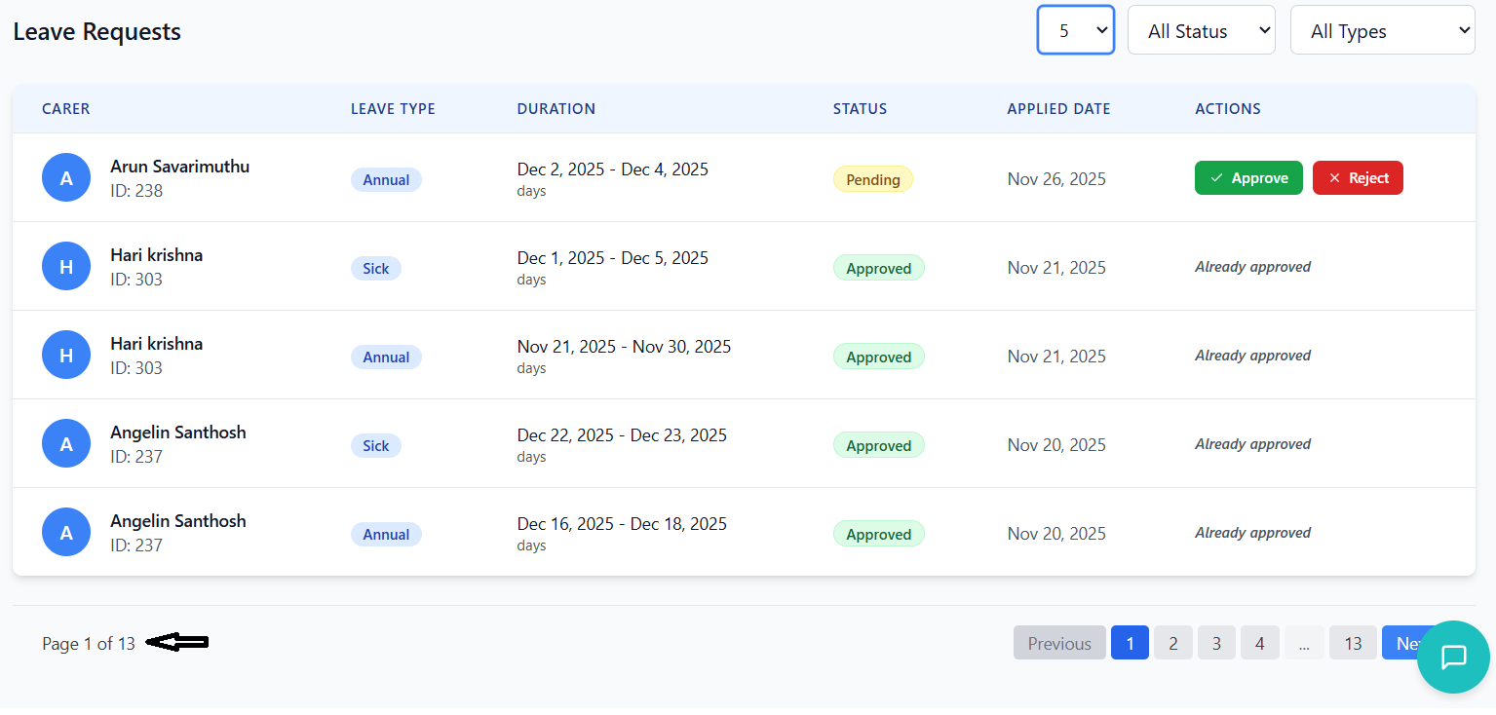The height and width of the screenshot is (715, 1496).
Task: Click the current page 1 button
Action: click(1130, 643)
